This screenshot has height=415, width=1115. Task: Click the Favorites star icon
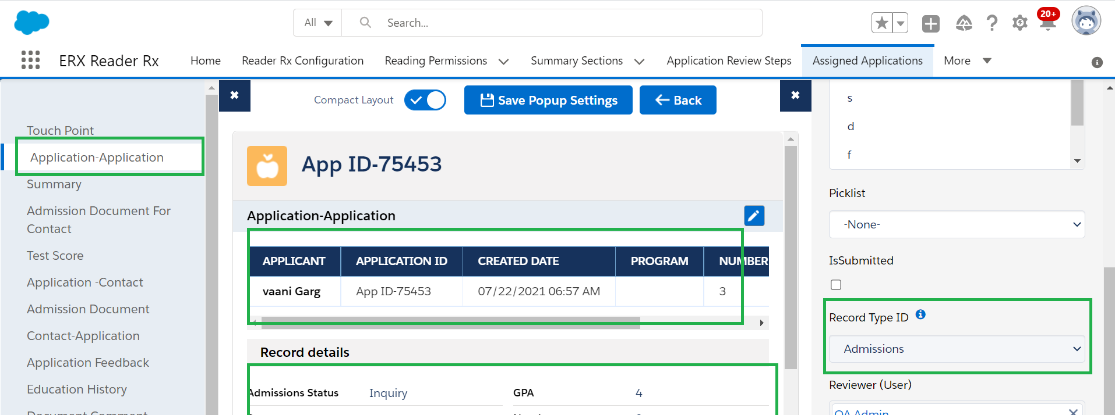point(882,23)
